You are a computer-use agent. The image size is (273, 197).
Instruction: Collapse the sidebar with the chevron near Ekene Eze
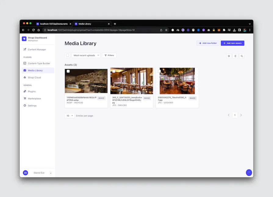pos(51,173)
